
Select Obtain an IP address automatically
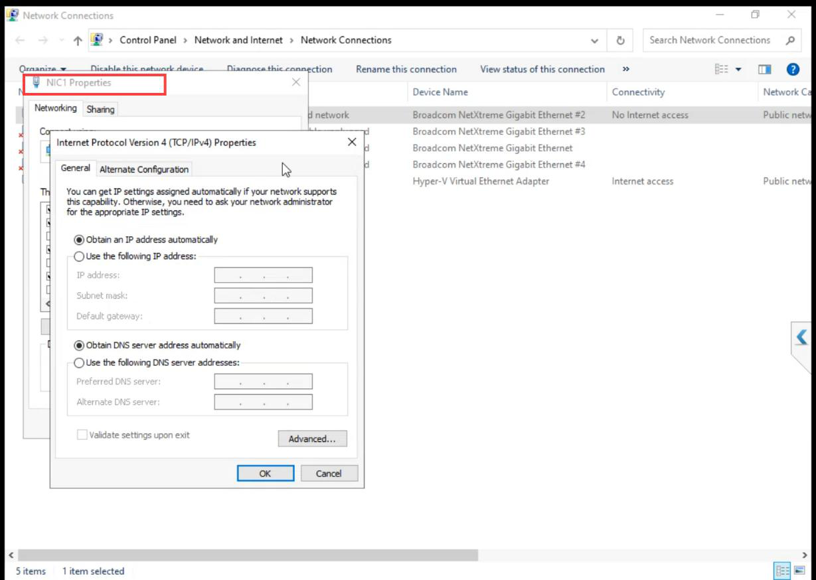[79, 240]
